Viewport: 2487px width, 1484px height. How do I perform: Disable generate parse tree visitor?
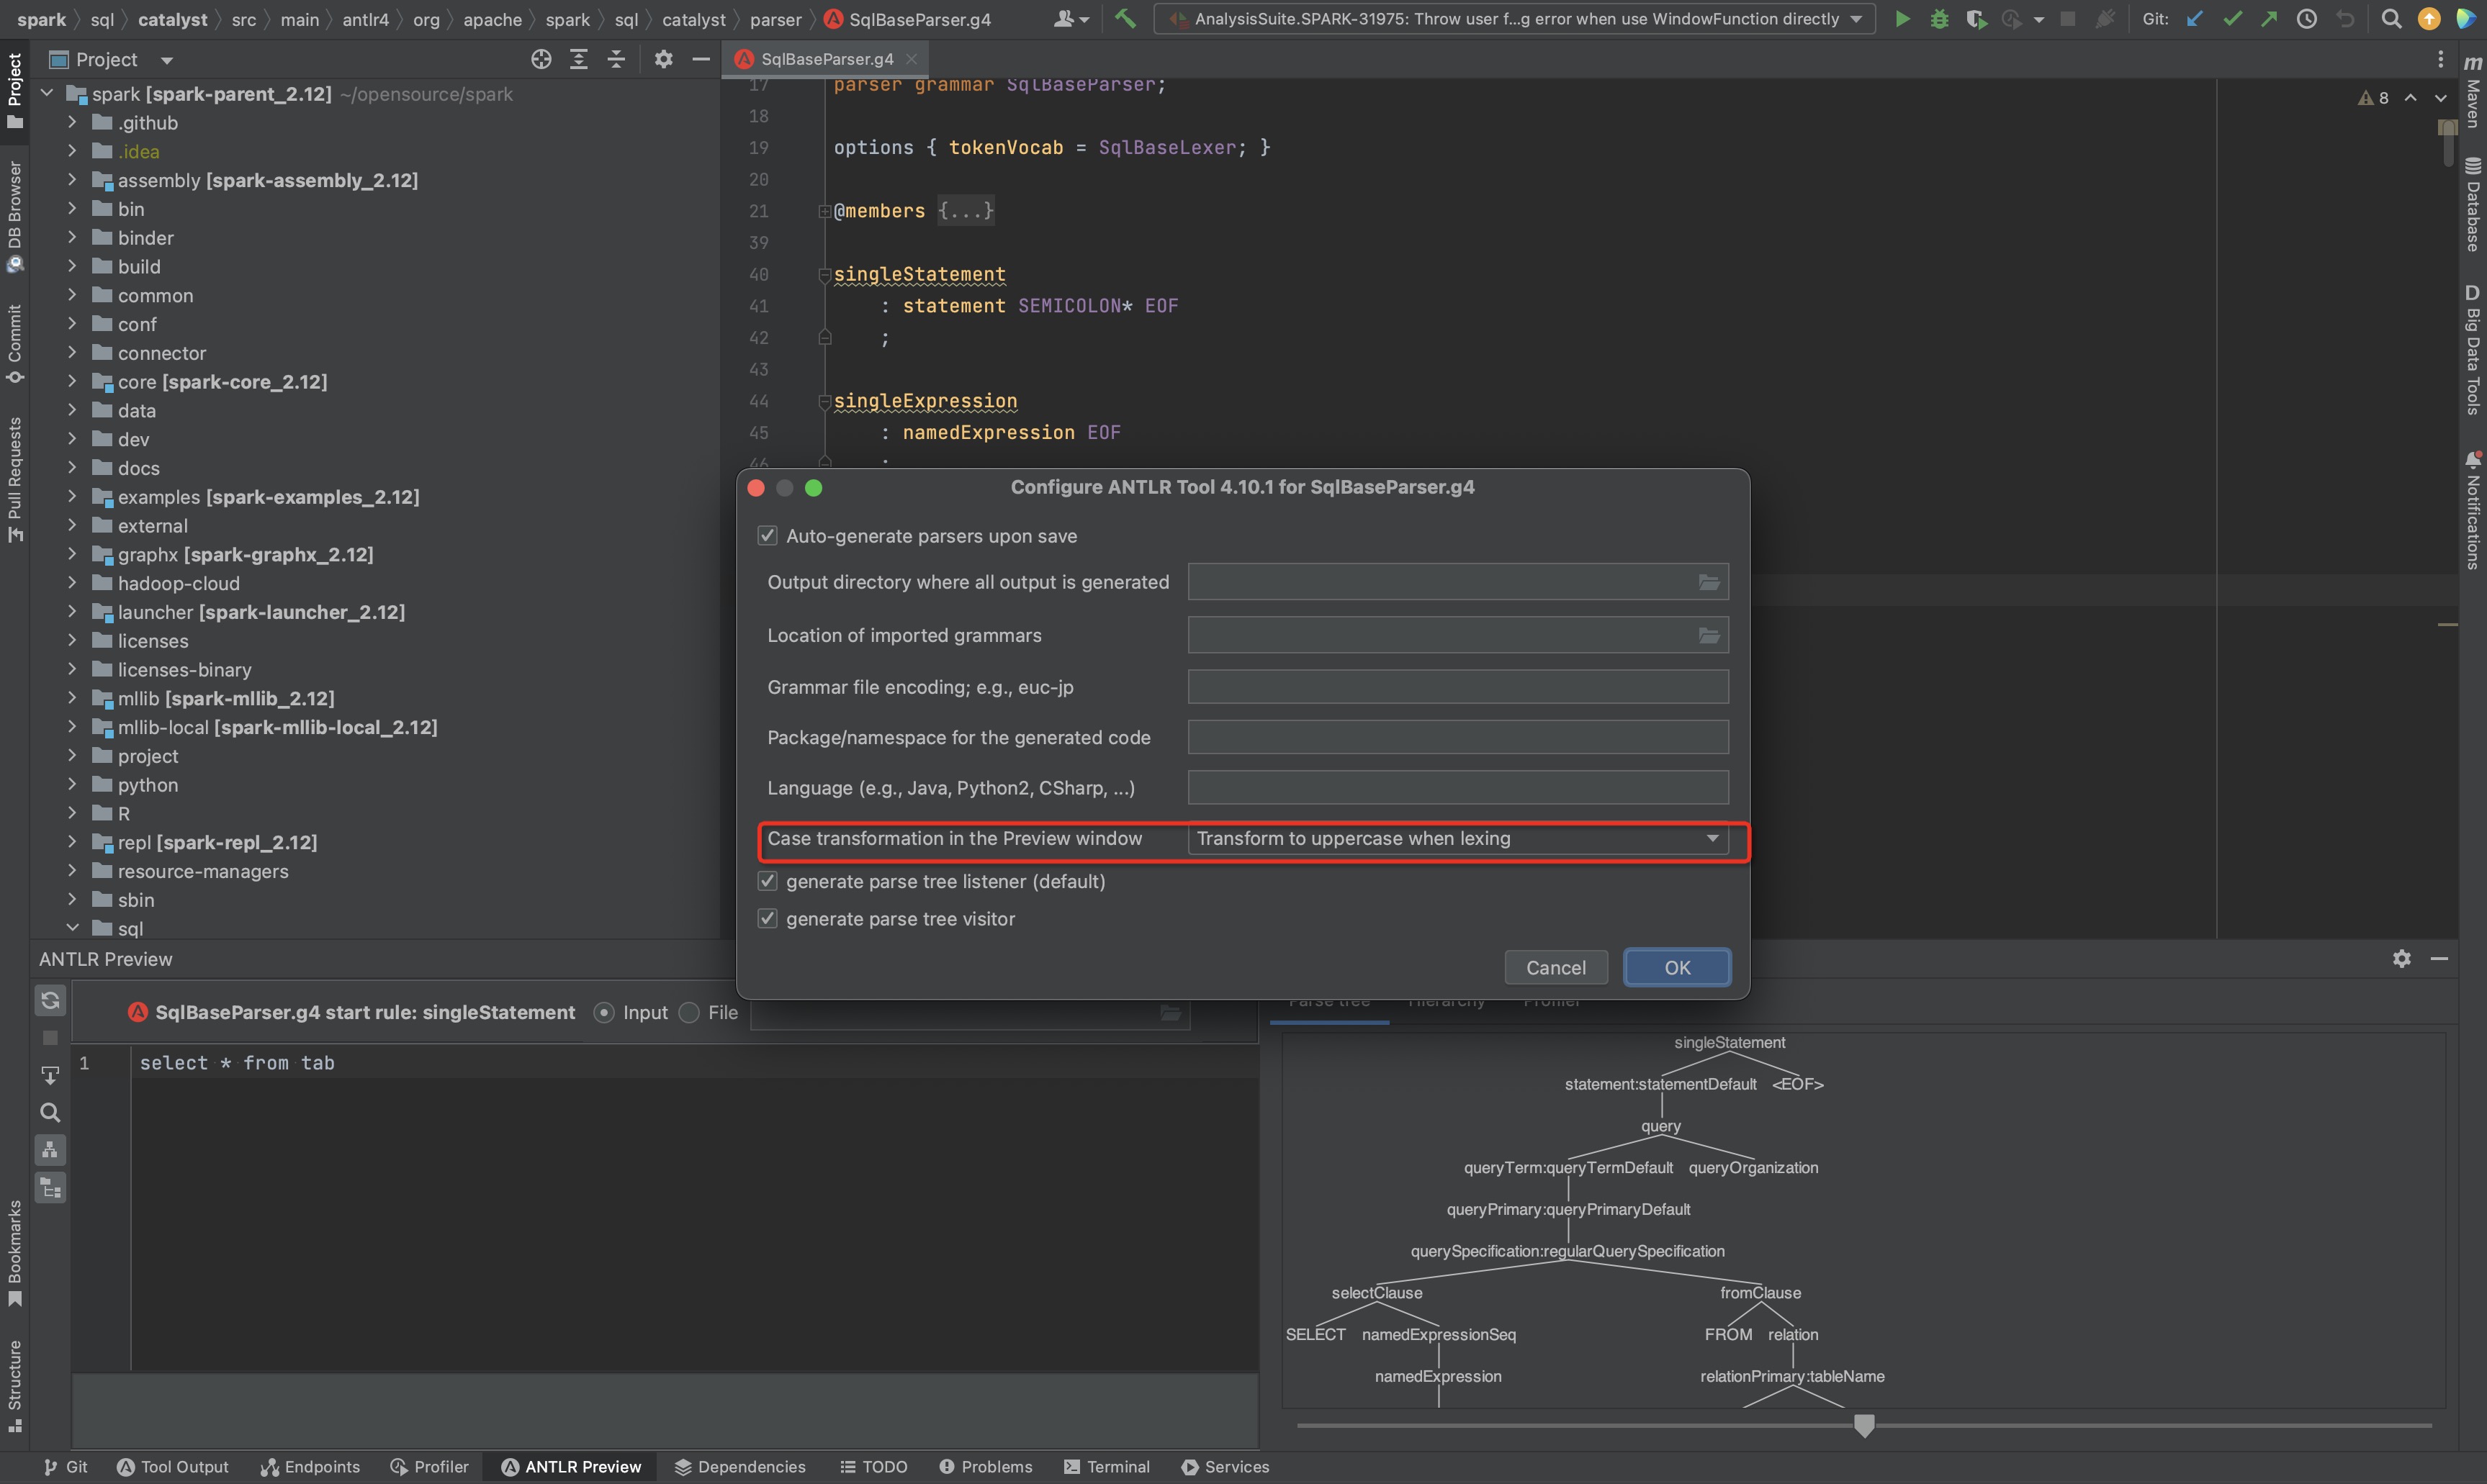click(768, 918)
